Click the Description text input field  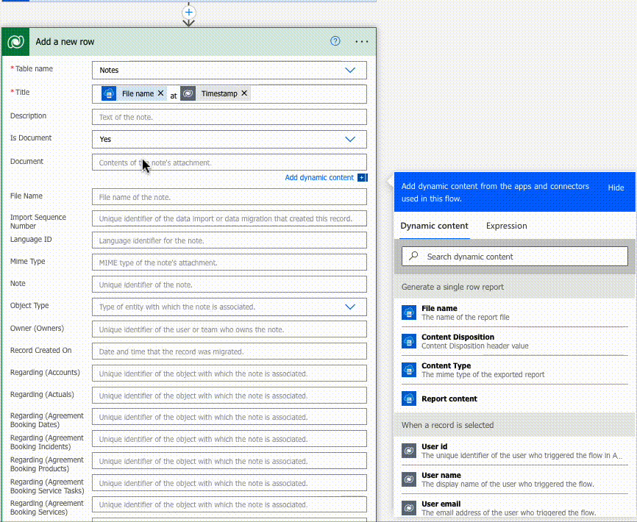pos(228,116)
